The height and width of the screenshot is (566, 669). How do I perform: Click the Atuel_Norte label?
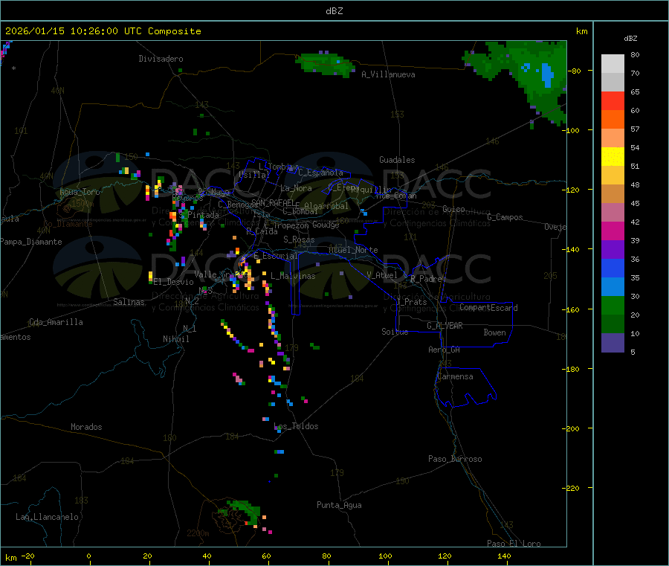pos(353,250)
